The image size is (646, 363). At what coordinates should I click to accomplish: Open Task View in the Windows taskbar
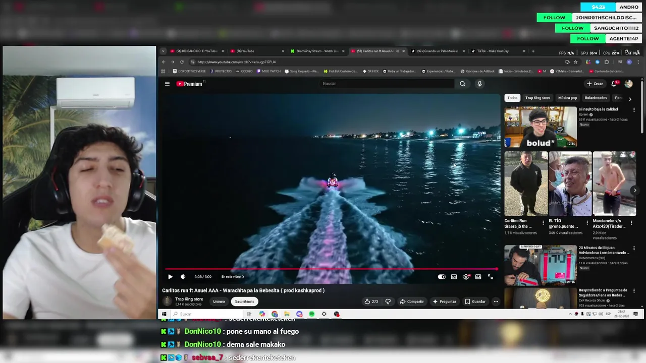(x=249, y=314)
